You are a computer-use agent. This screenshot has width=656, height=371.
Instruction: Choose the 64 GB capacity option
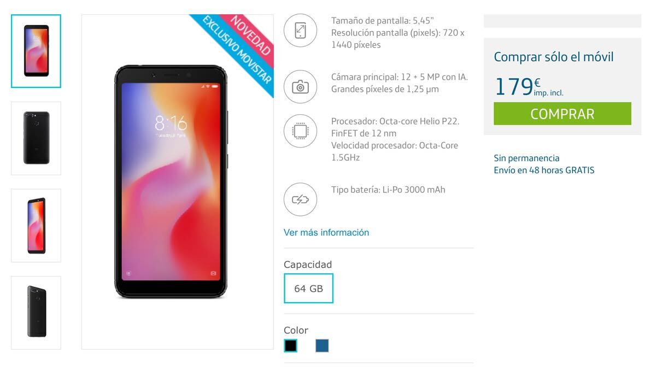point(308,288)
